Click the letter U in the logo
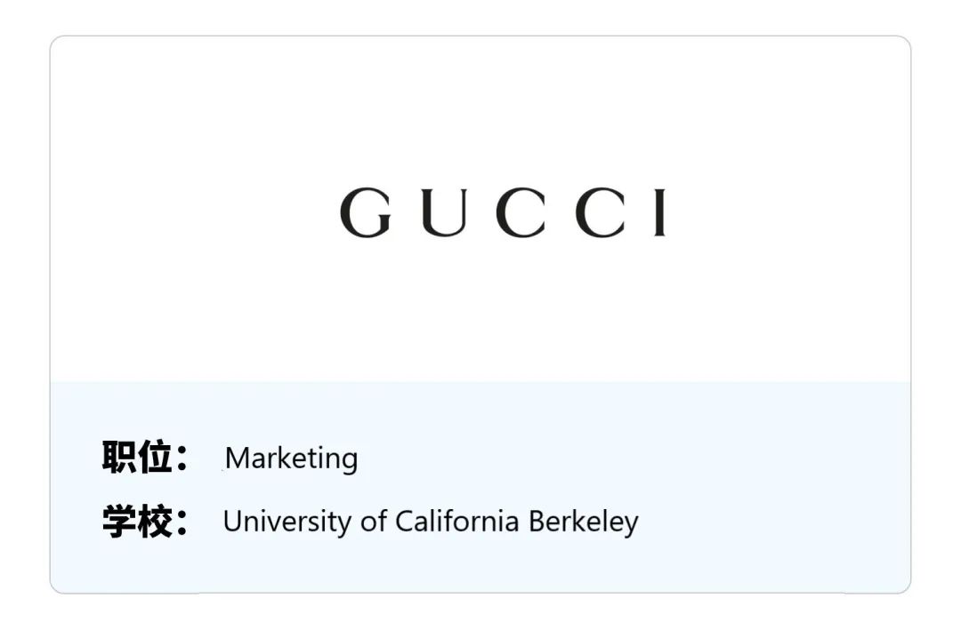 (x=444, y=212)
